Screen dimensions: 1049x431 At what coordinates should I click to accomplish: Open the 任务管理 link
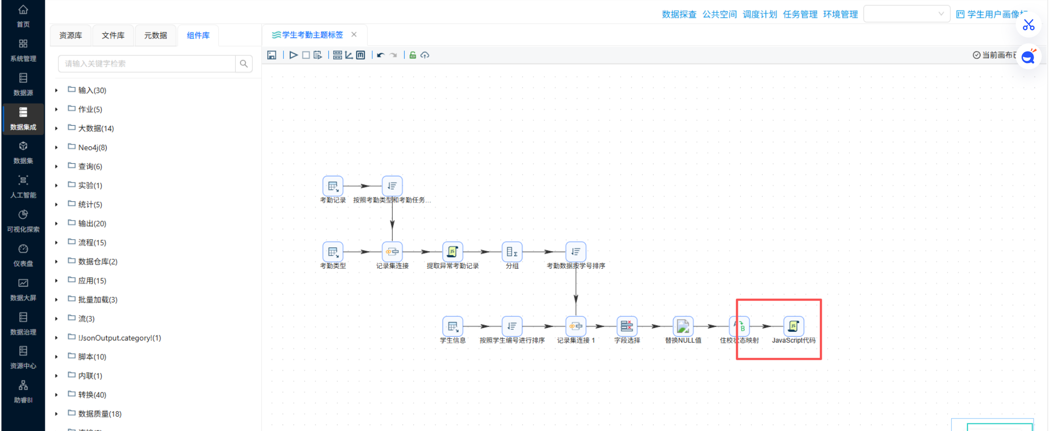tap(800, 14)
